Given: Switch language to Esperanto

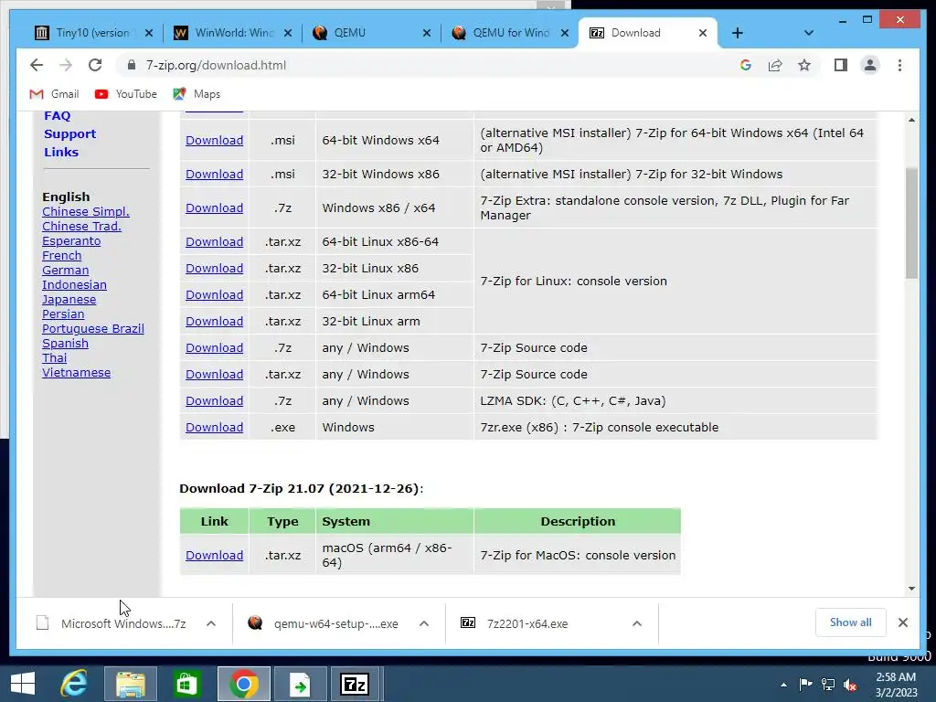Looking at the screenshot, I should (x=71, y=240).
